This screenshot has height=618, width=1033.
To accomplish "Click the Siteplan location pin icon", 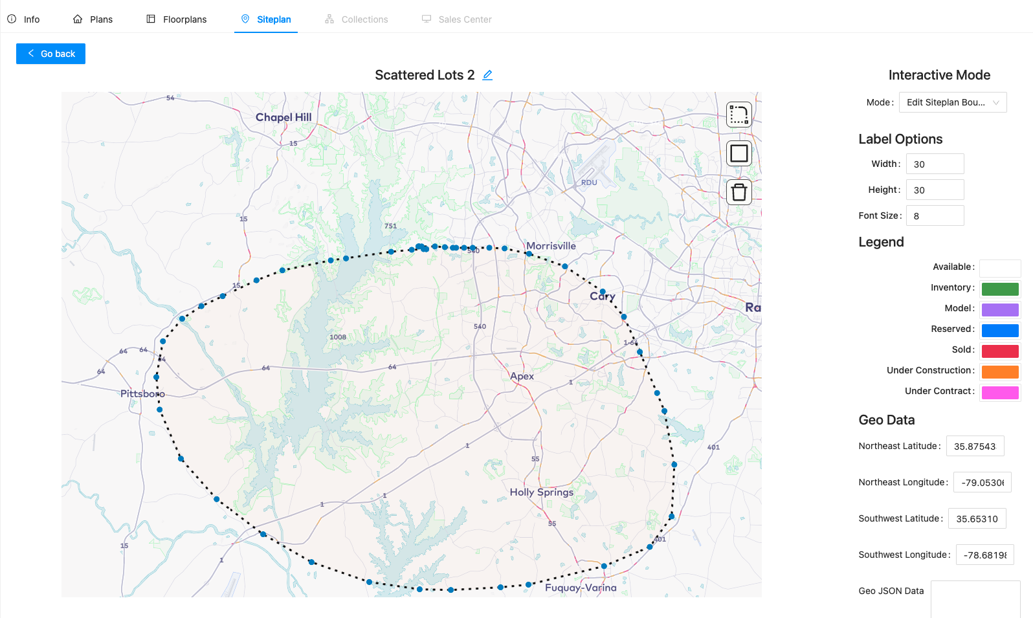I will (245, 19).
